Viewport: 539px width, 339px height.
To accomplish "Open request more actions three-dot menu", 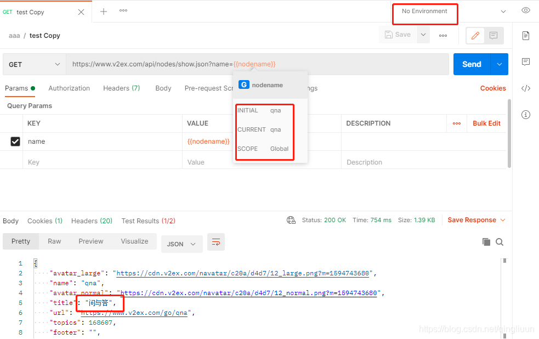I will point(443,36).
